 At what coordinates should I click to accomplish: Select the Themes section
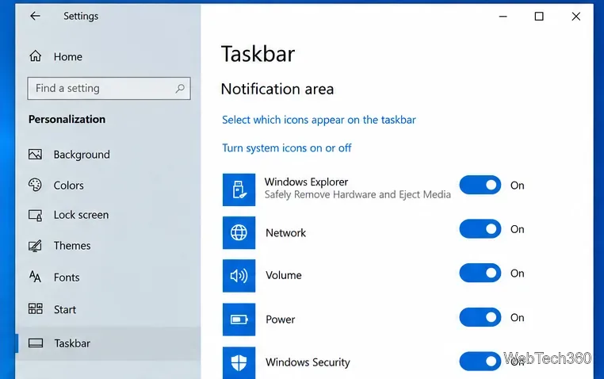[x=72, y=246]
